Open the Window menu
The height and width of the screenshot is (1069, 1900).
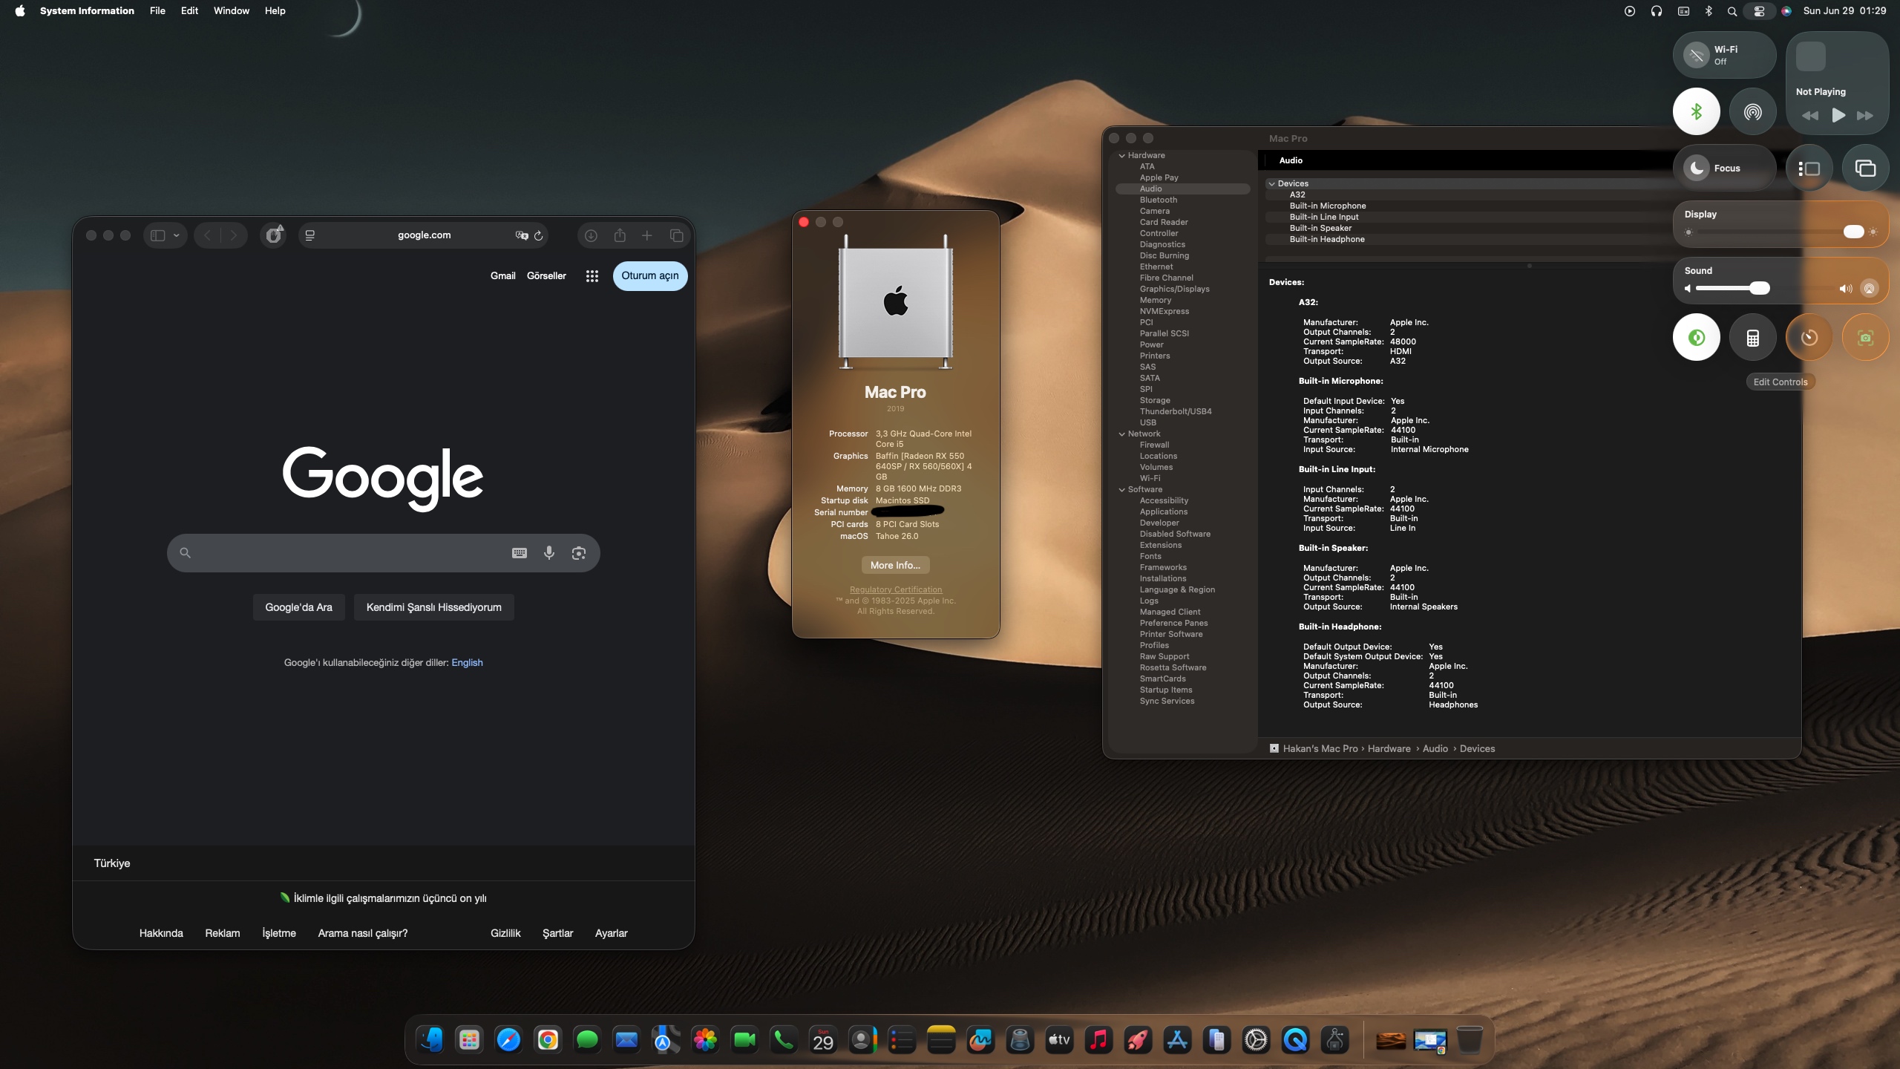[x=231, y=10]
